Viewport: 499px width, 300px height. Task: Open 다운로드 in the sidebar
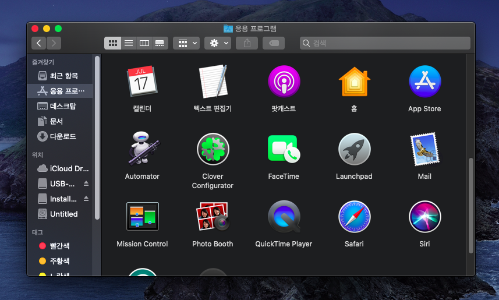(61, 137)
